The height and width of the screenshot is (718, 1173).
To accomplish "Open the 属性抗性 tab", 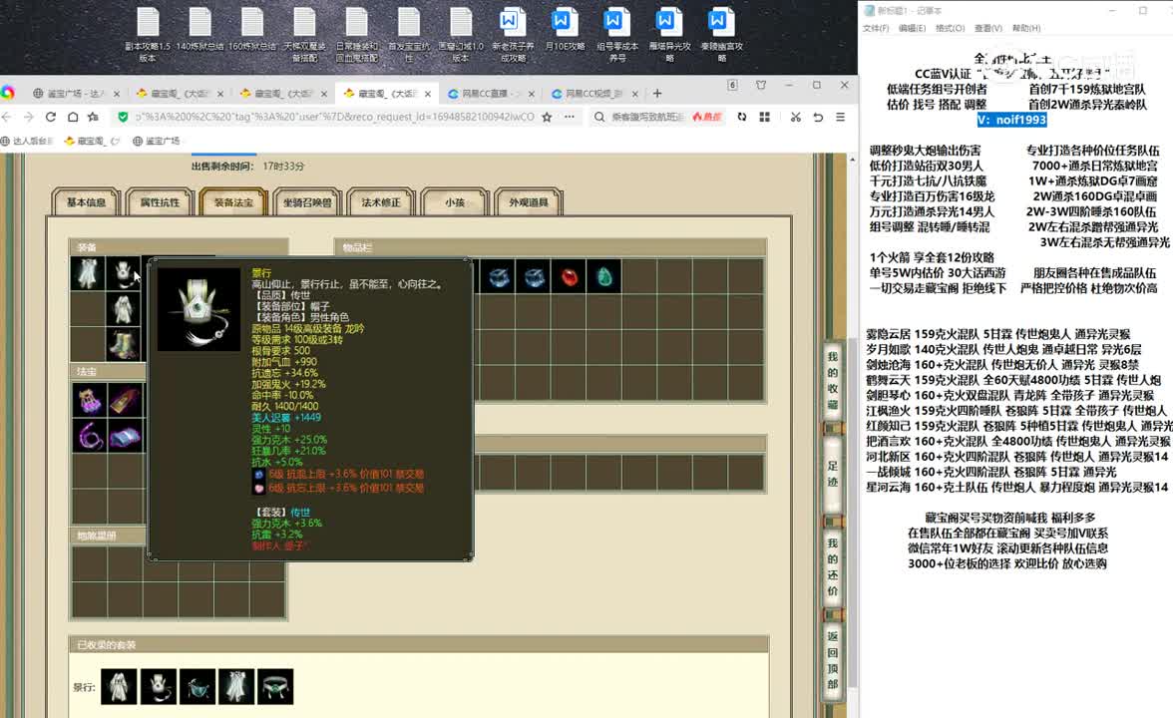I will pos(160,201).
